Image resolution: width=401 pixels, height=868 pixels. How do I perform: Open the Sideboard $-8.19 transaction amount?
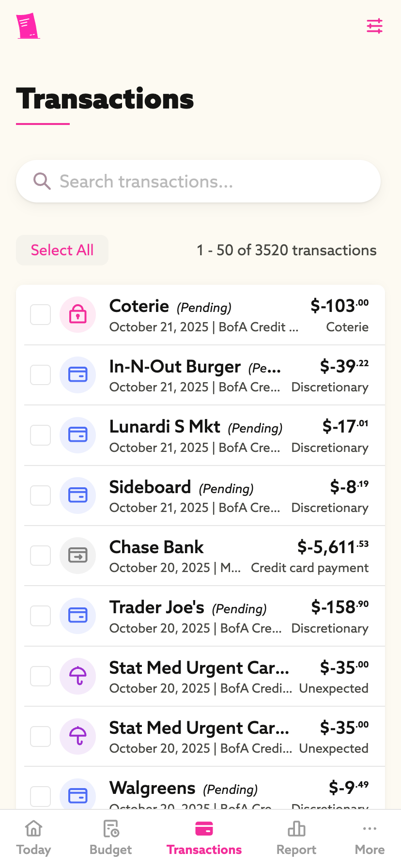pos(349,487)
